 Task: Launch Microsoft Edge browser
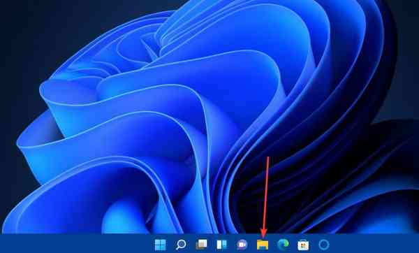pos(283,245)
